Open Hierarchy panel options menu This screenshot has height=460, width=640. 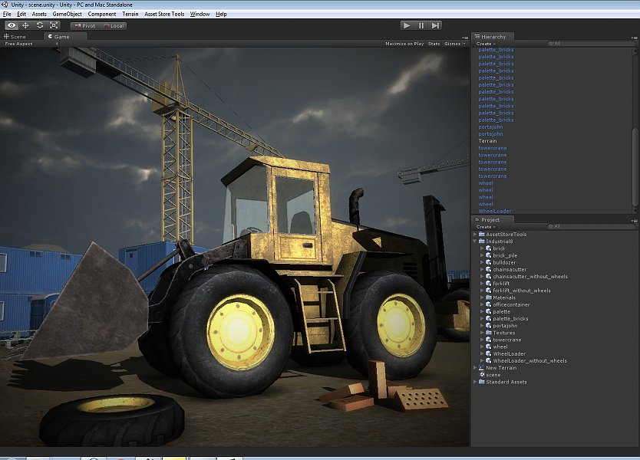coord(634,38)
